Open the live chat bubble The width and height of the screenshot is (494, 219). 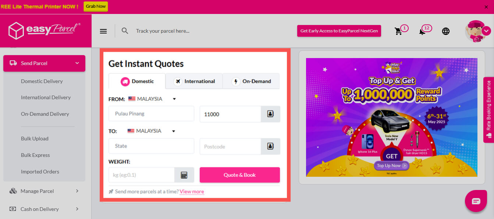click(476, 201)
